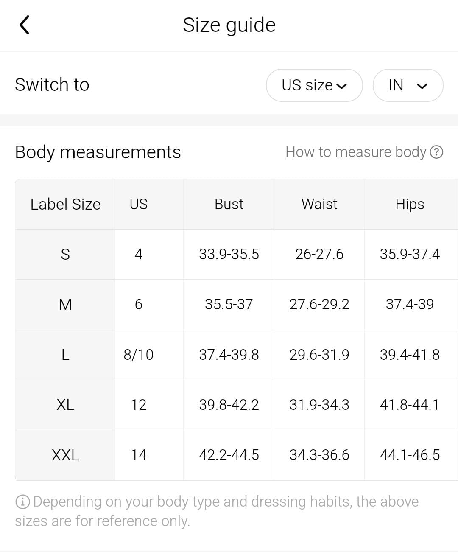Click the Waist column header
The image size is (458, 552).
319,204
